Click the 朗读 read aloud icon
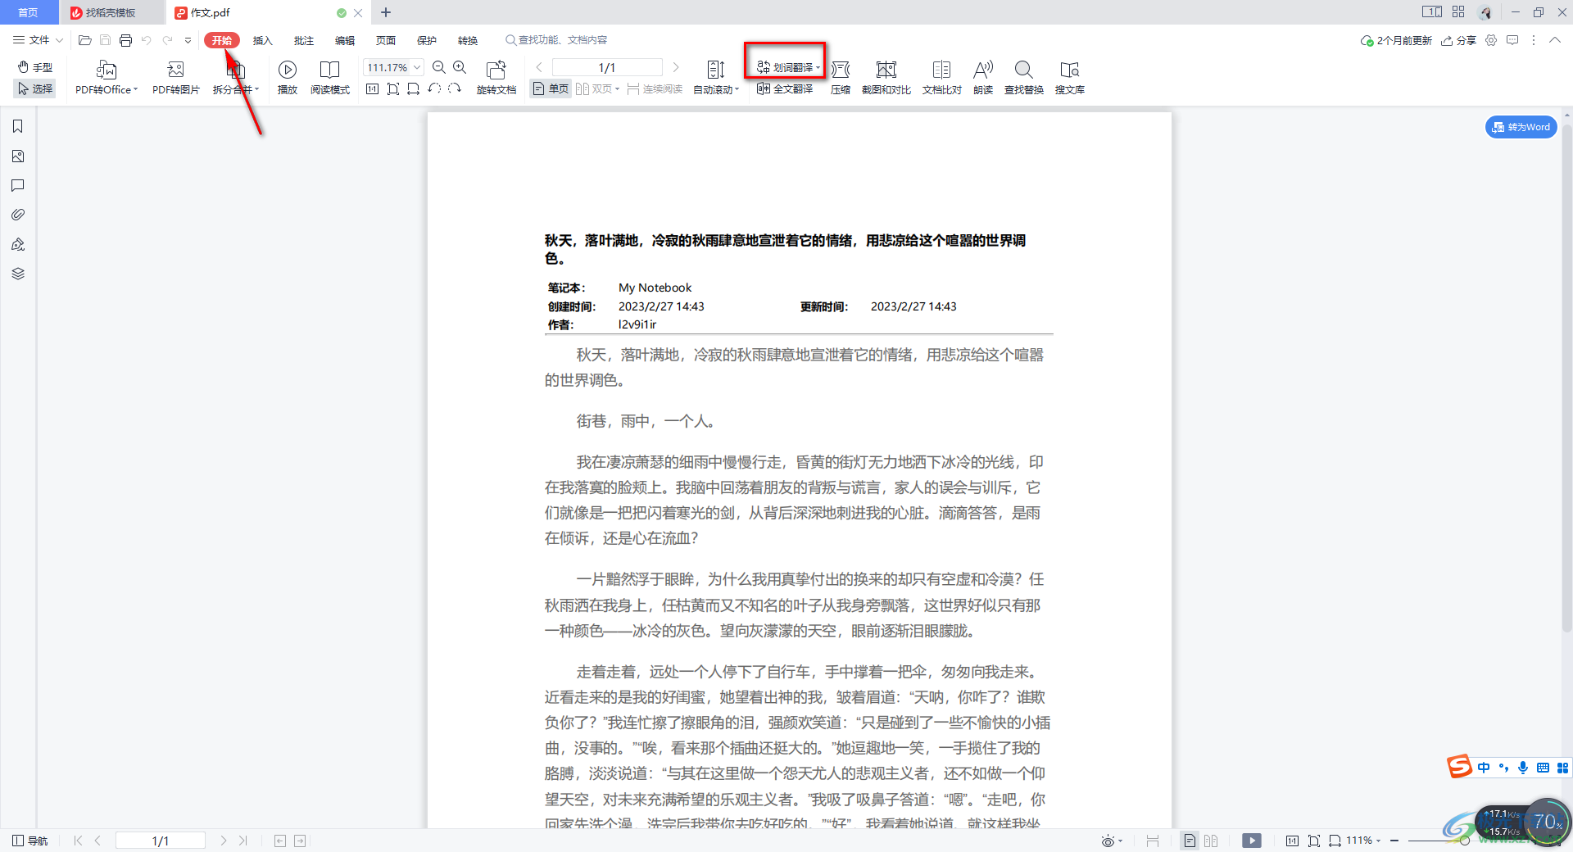 tap(982, 70)
